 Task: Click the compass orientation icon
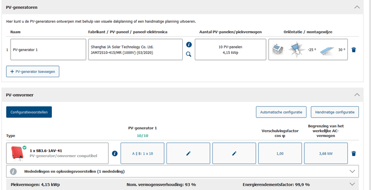[x=297, y=50]
